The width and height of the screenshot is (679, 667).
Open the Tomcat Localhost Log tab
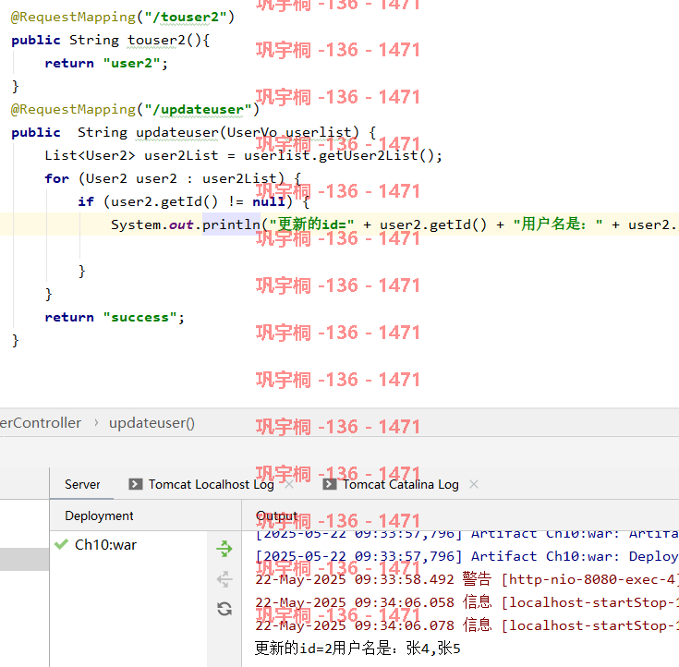point(211,484)
